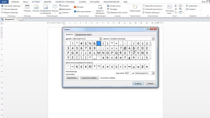
Task: Switch to РАЗМЕТКА СТРАНИЦЫ tab
Action: click(x=65, y=2)
